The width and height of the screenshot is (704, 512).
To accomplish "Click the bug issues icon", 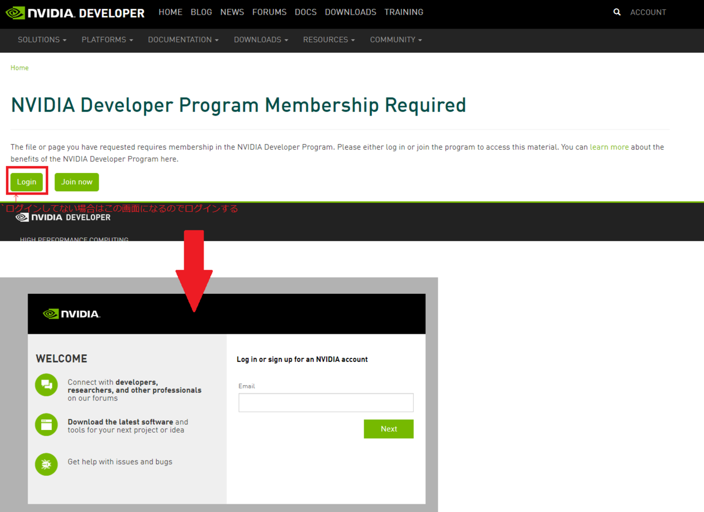I will 46,464.
